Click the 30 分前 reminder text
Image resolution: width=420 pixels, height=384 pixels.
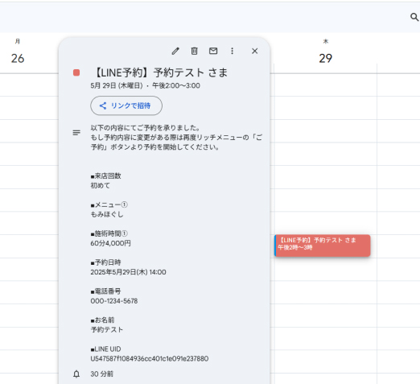click(102, 374)
